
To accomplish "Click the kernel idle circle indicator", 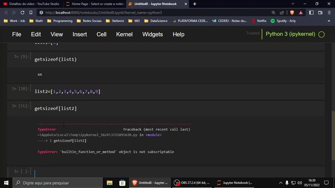I will pos(321,34).
